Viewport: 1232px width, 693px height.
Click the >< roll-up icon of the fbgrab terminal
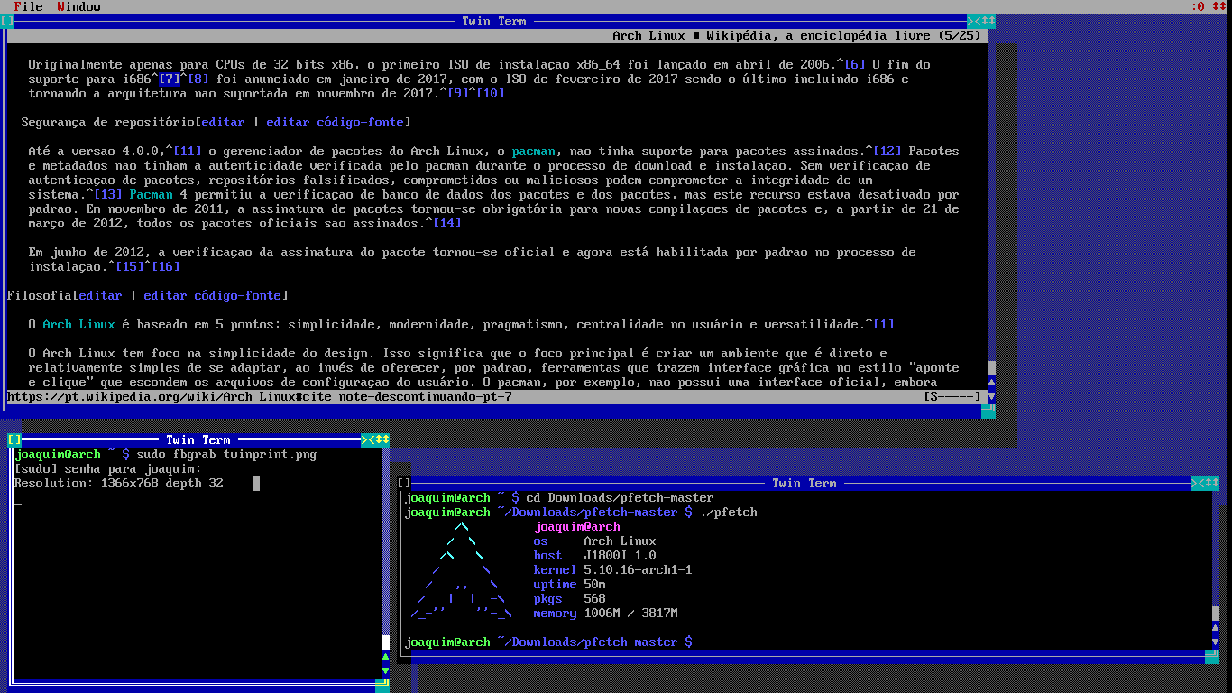click(x=368, y=439)
